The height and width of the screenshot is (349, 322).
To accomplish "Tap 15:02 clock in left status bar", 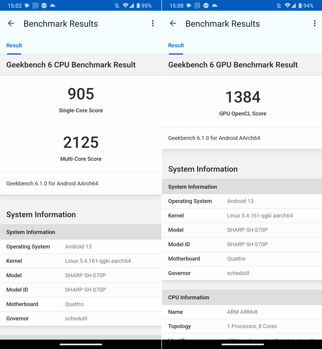I will coord(14,6).
